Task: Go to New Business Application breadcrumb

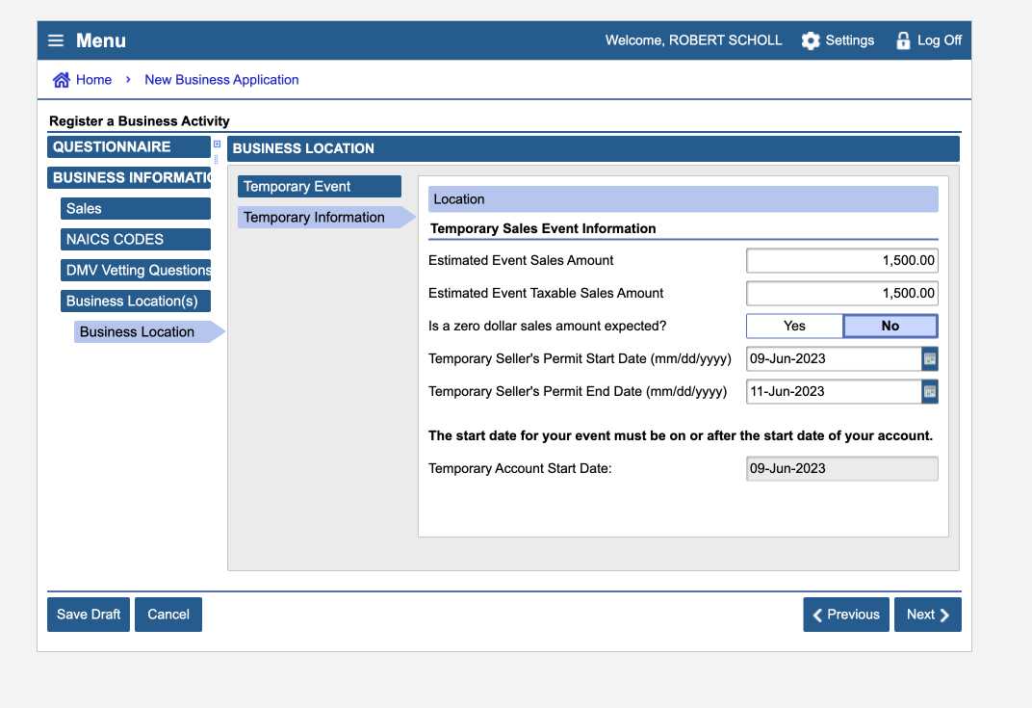Action: tap(221, 80)
